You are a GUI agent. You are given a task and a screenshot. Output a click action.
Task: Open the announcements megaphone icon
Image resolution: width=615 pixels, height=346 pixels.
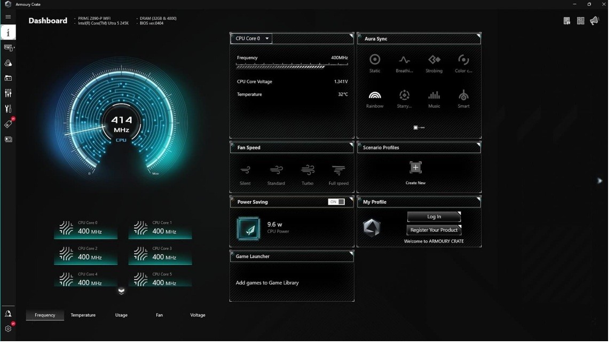(x=595, y=20)
